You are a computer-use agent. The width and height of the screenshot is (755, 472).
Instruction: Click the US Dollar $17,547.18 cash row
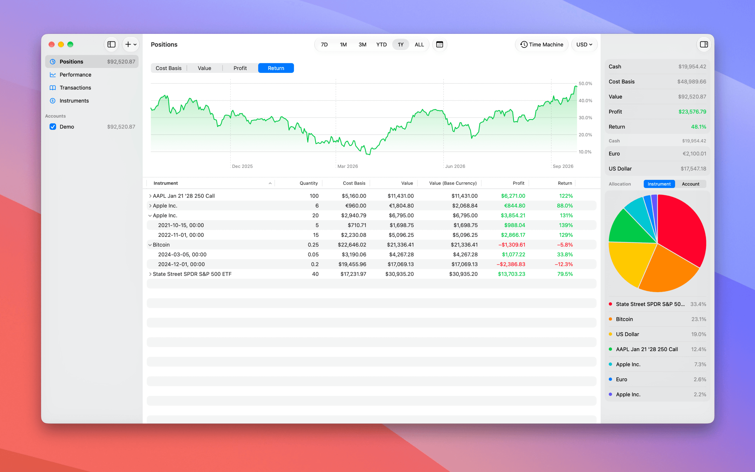click(x=657, y=169)
